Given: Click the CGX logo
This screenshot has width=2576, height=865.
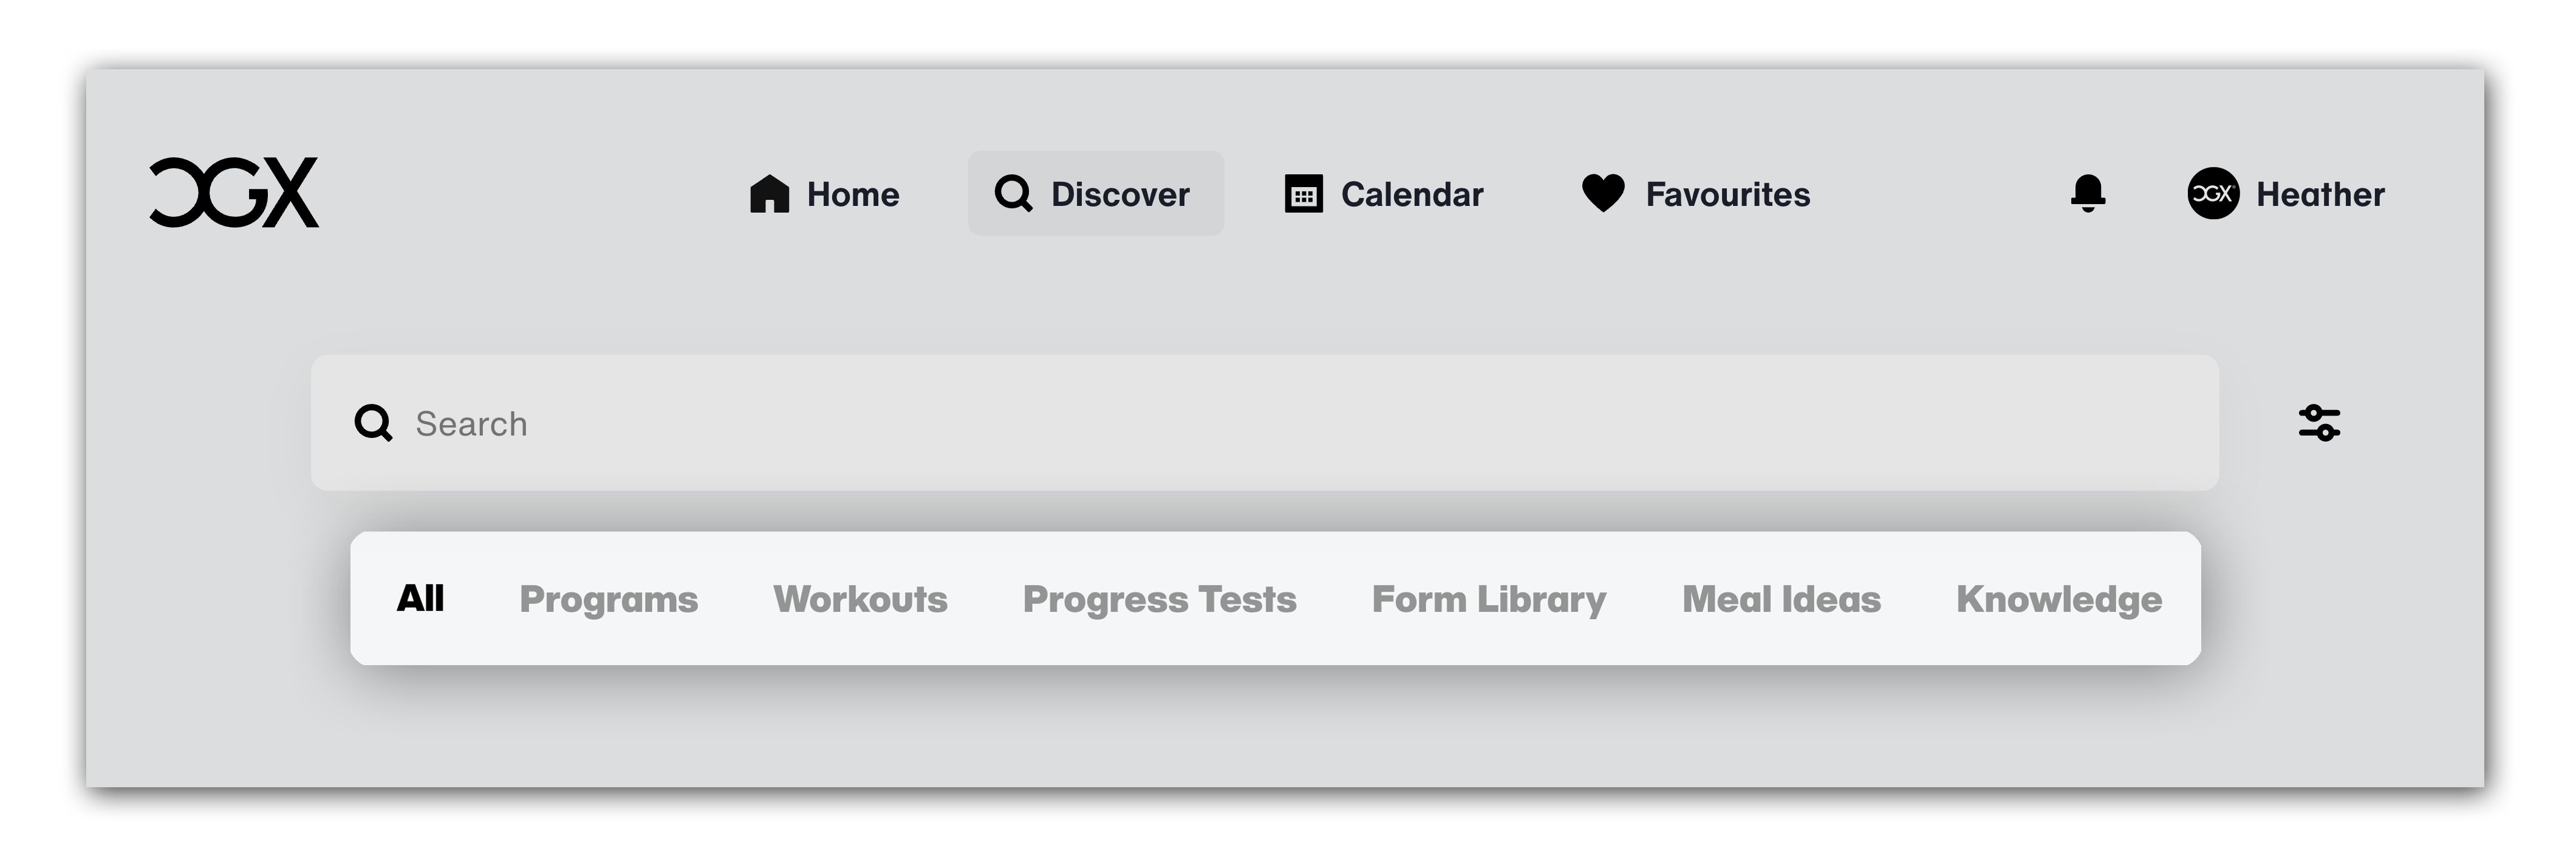Looking at the screenshot, I should tap(234, 192).
